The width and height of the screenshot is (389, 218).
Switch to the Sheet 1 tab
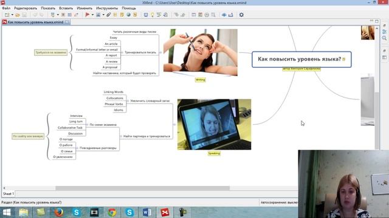9,194
